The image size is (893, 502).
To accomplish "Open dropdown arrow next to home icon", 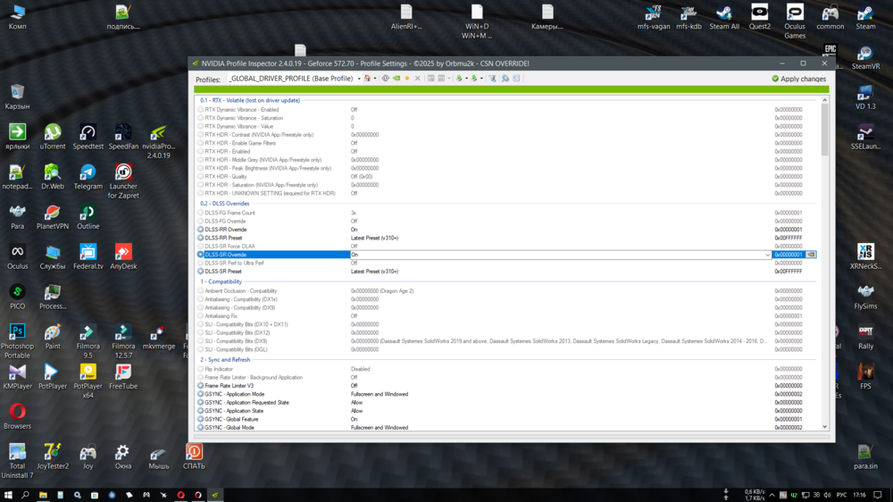I will [x=375, y=79].
